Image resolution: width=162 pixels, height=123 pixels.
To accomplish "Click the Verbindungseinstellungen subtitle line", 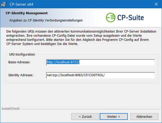I will [x=46, y=20].
